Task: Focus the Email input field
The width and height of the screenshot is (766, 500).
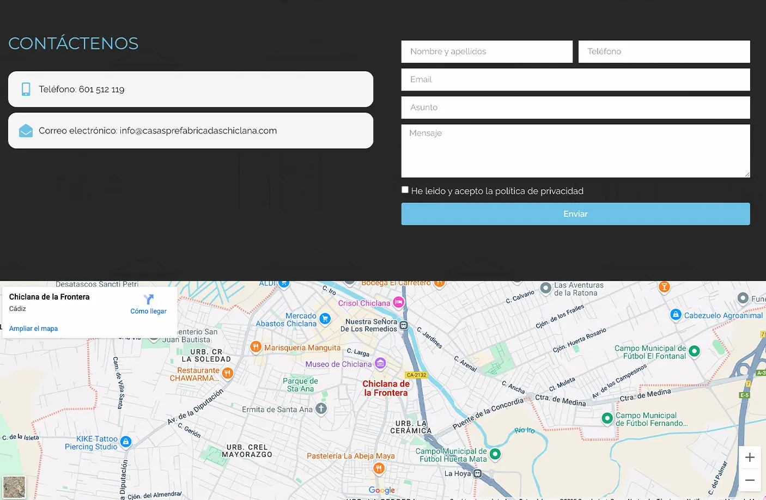Action: (x=576, y=80)
